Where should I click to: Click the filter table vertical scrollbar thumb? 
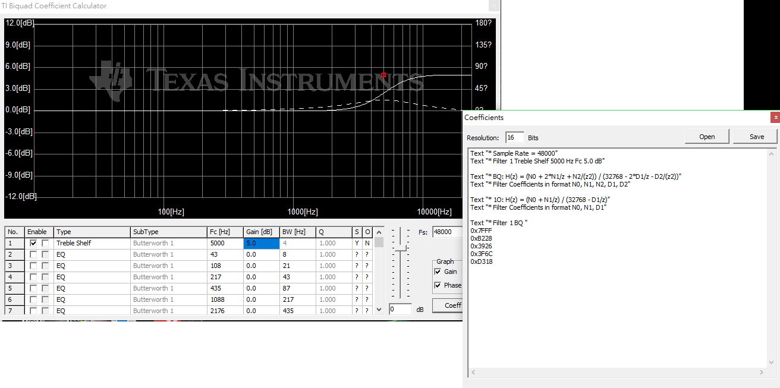pyautogui.click(x=379, y=242)
